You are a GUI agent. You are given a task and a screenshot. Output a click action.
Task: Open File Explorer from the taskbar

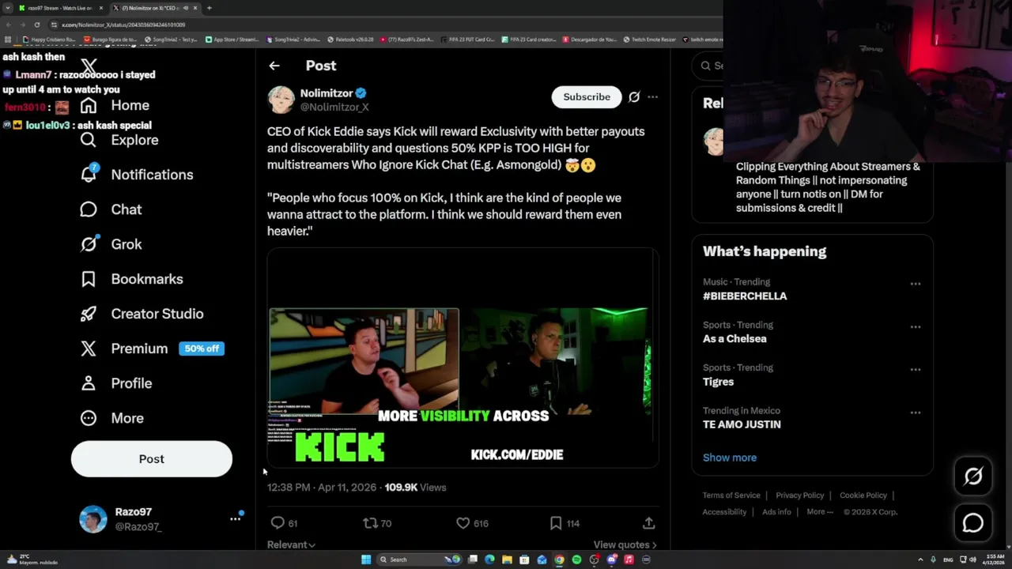pos(507,560)
